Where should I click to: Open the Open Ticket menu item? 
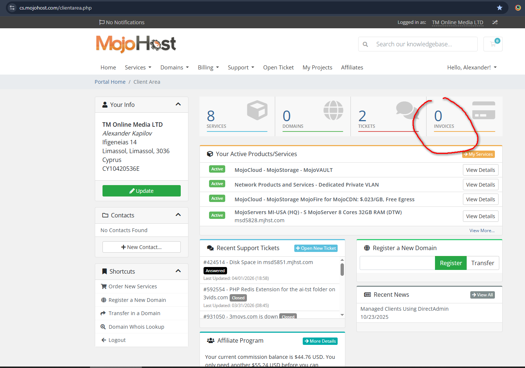(x=278, y=68)
